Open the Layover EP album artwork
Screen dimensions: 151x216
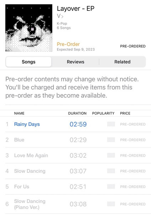click(x=29, y=28)
